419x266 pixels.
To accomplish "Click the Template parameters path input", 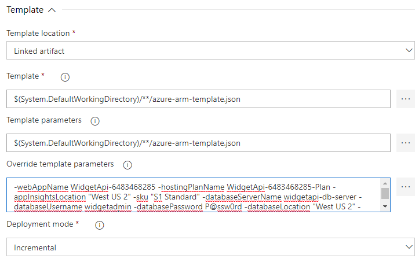I will coord(198,143).
